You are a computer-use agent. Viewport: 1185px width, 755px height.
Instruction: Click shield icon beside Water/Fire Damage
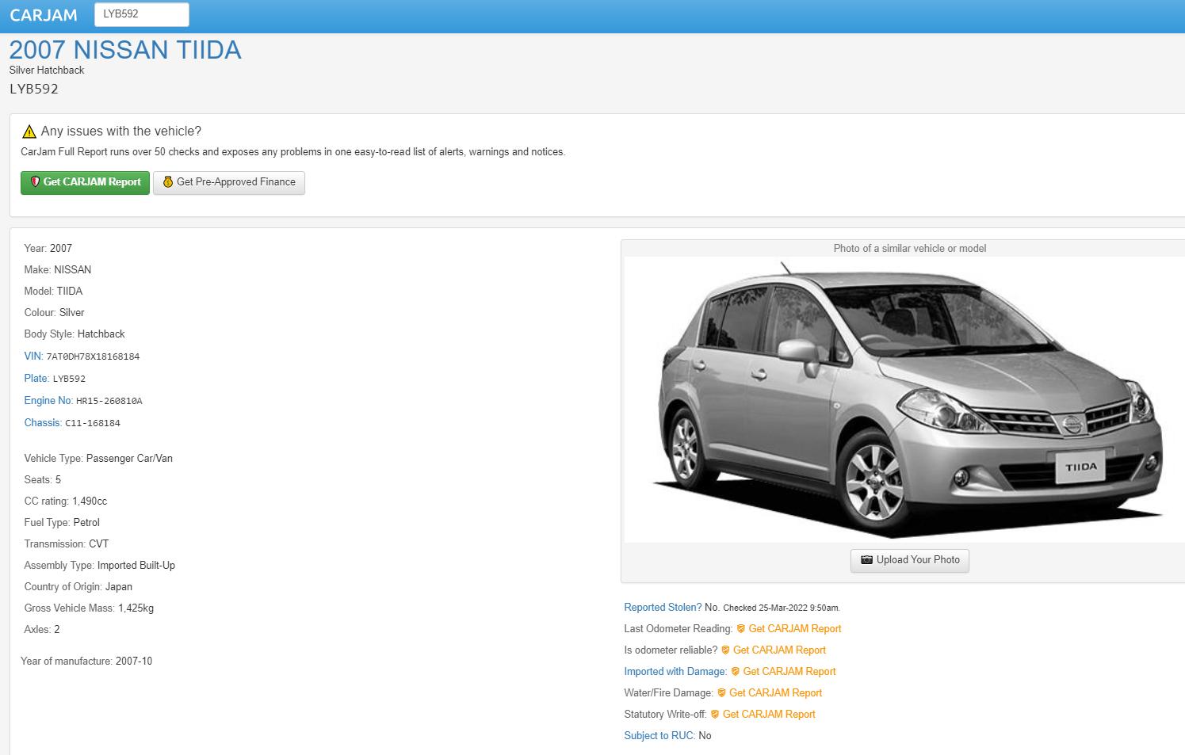(x=721, y=692)
